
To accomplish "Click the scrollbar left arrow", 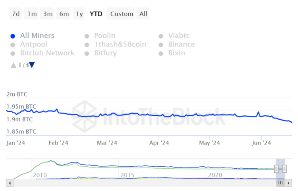I will [x=10, y=183].
